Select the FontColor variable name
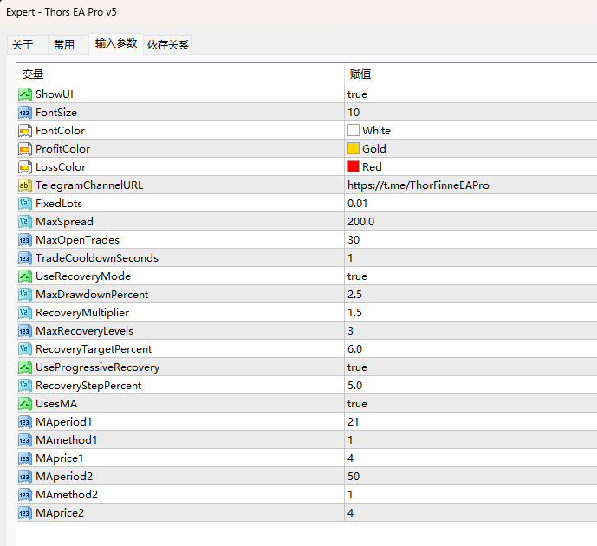 (x=60, y=131)
